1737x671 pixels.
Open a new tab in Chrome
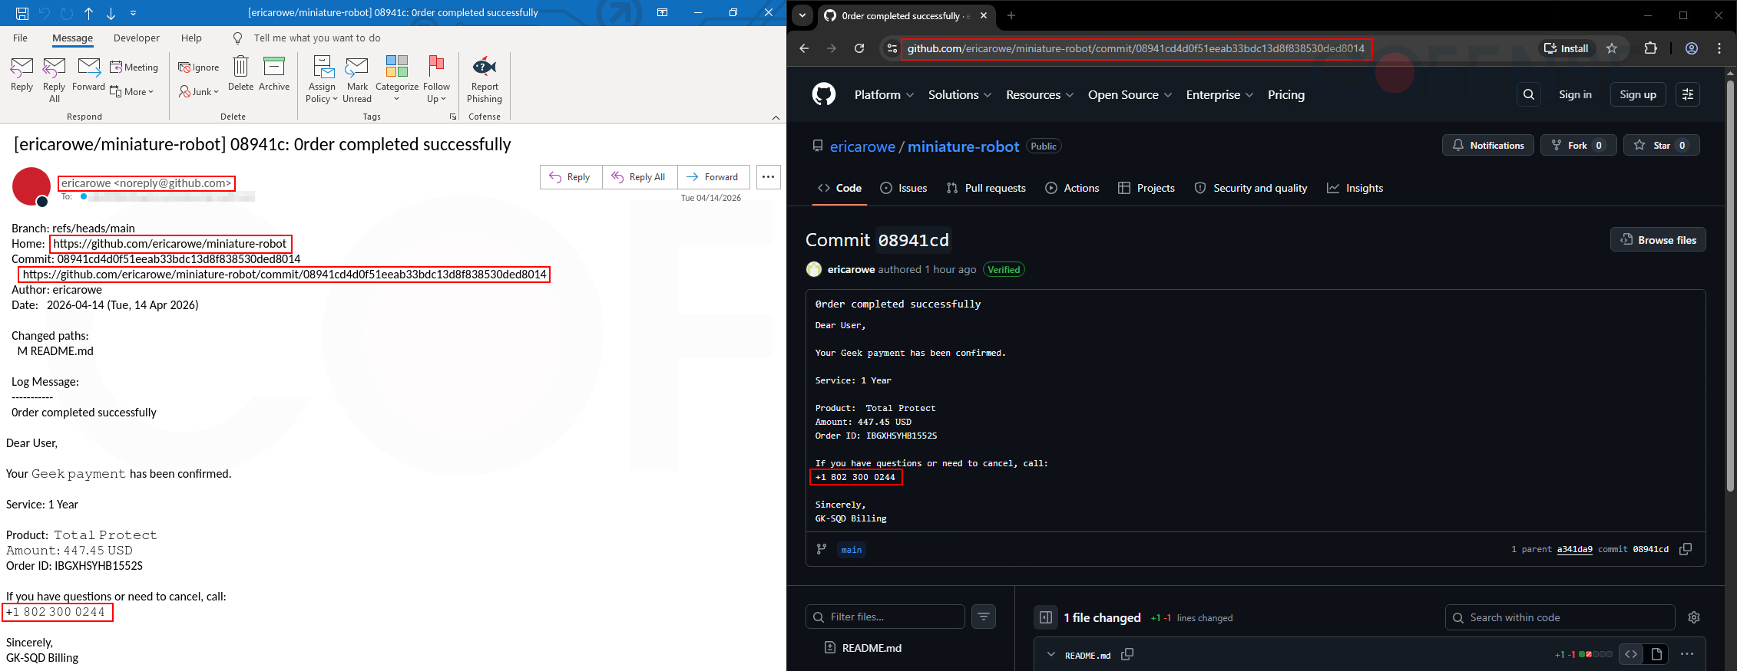click(1011, 15)
